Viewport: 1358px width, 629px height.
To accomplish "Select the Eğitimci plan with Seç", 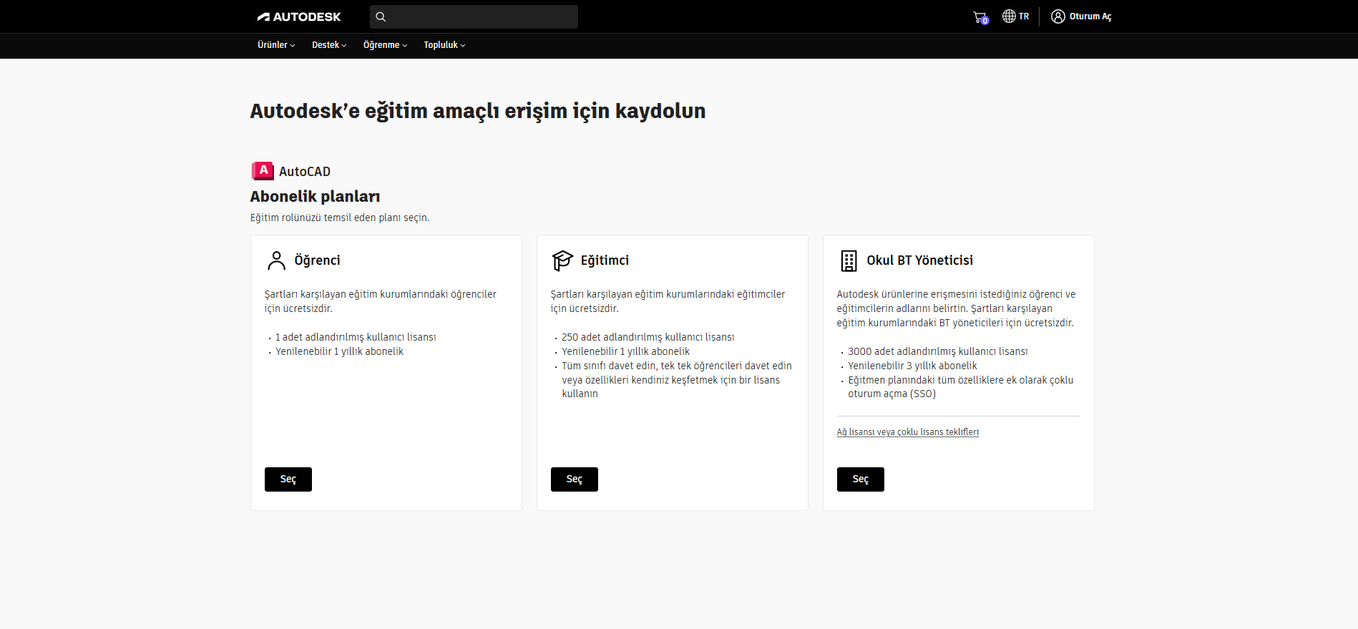I will 575,479.
